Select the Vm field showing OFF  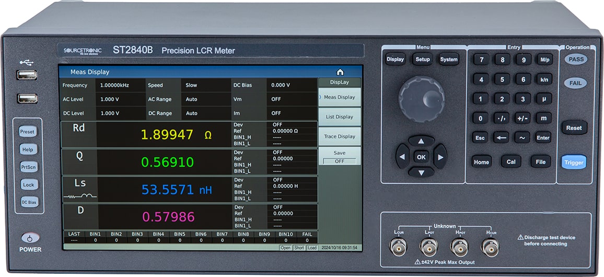pos(290,99)
